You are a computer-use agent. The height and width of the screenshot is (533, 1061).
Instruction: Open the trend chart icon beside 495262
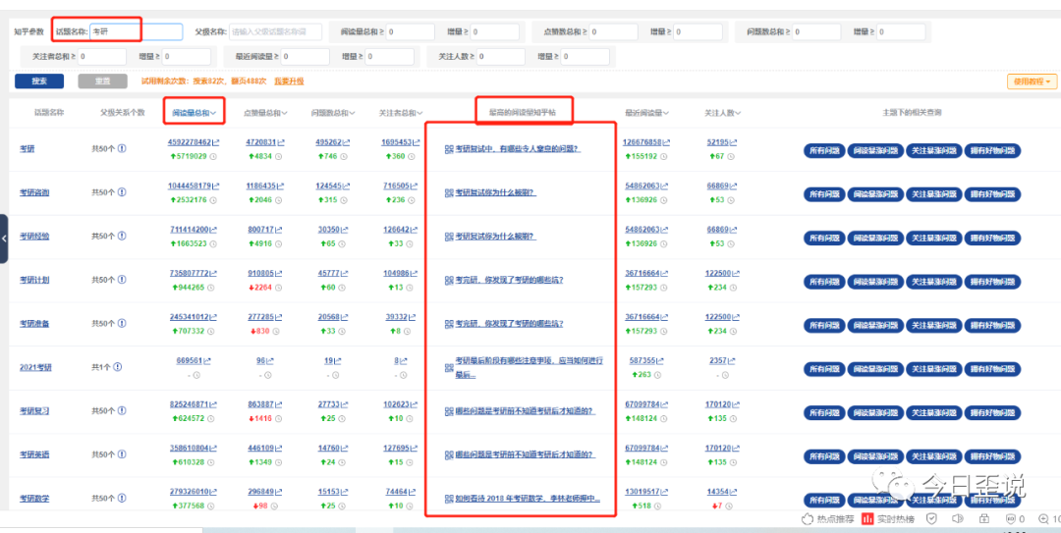tap(347, 142)
